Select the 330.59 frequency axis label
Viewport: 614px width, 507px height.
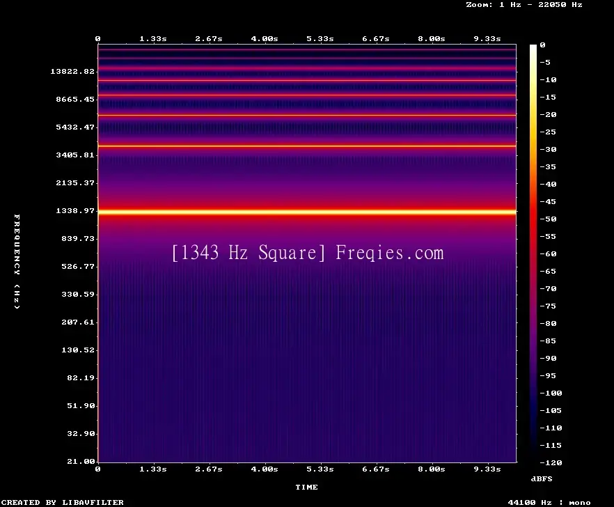click(x=78, y=294)
